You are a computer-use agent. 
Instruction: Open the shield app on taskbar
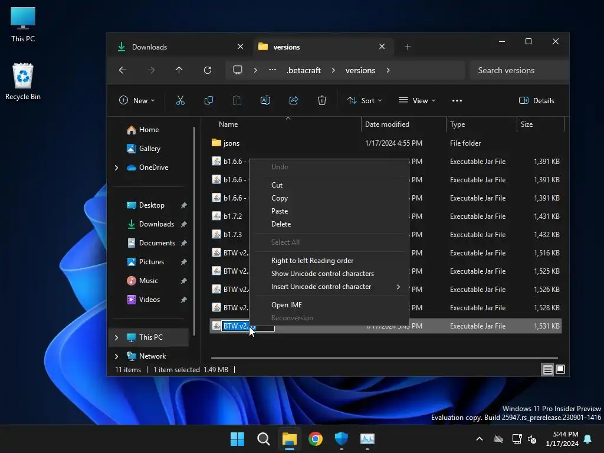(342, 439)
